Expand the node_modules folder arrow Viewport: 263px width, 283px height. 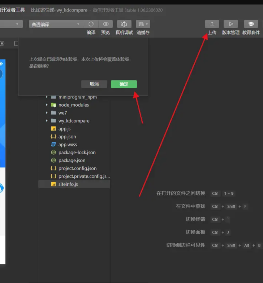click(x=47, y=105)
